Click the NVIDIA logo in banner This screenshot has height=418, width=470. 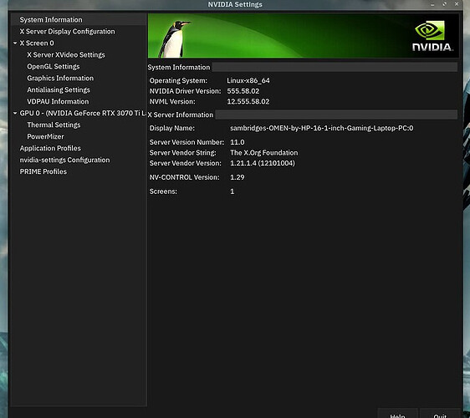(432, 36)
